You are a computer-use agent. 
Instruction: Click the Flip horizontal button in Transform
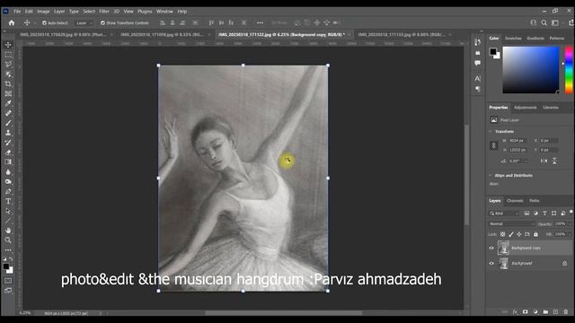pyautogui.click(x=544, y=161)
